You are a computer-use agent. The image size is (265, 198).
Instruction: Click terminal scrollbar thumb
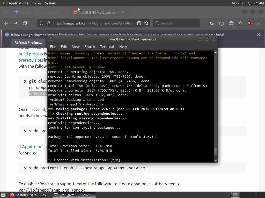216,153
